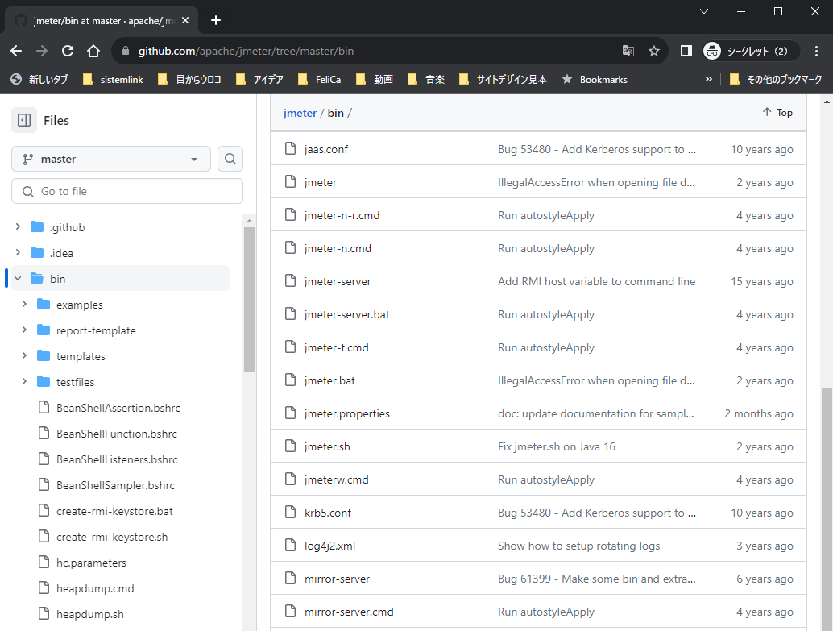Open heapdump.sh in file tree
This screenshot has height=631, width=833.
point(89,614)
